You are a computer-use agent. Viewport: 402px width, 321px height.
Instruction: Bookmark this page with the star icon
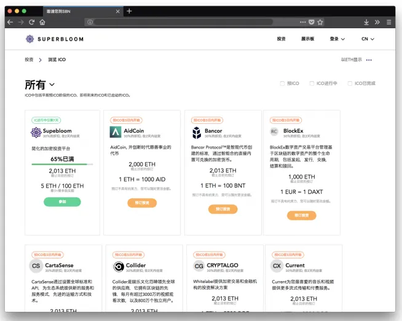click(x=320, y=22)
